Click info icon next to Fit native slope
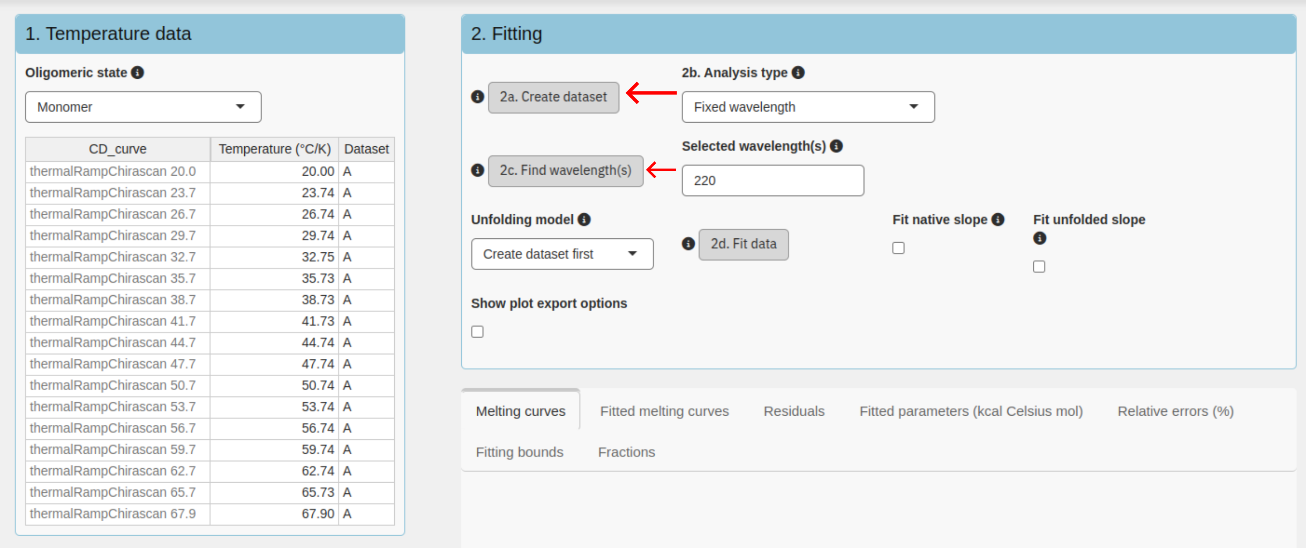Image resolution: width=1306 pixels, height=548 pixels. (x=998, y=219)
